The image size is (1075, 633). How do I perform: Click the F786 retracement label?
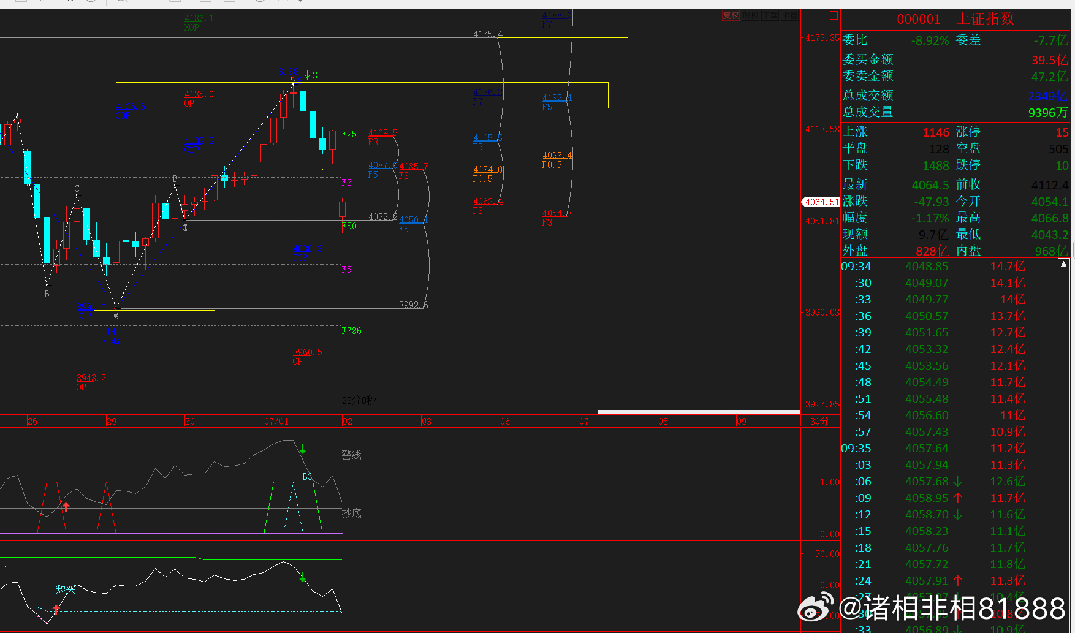[351, 331]
